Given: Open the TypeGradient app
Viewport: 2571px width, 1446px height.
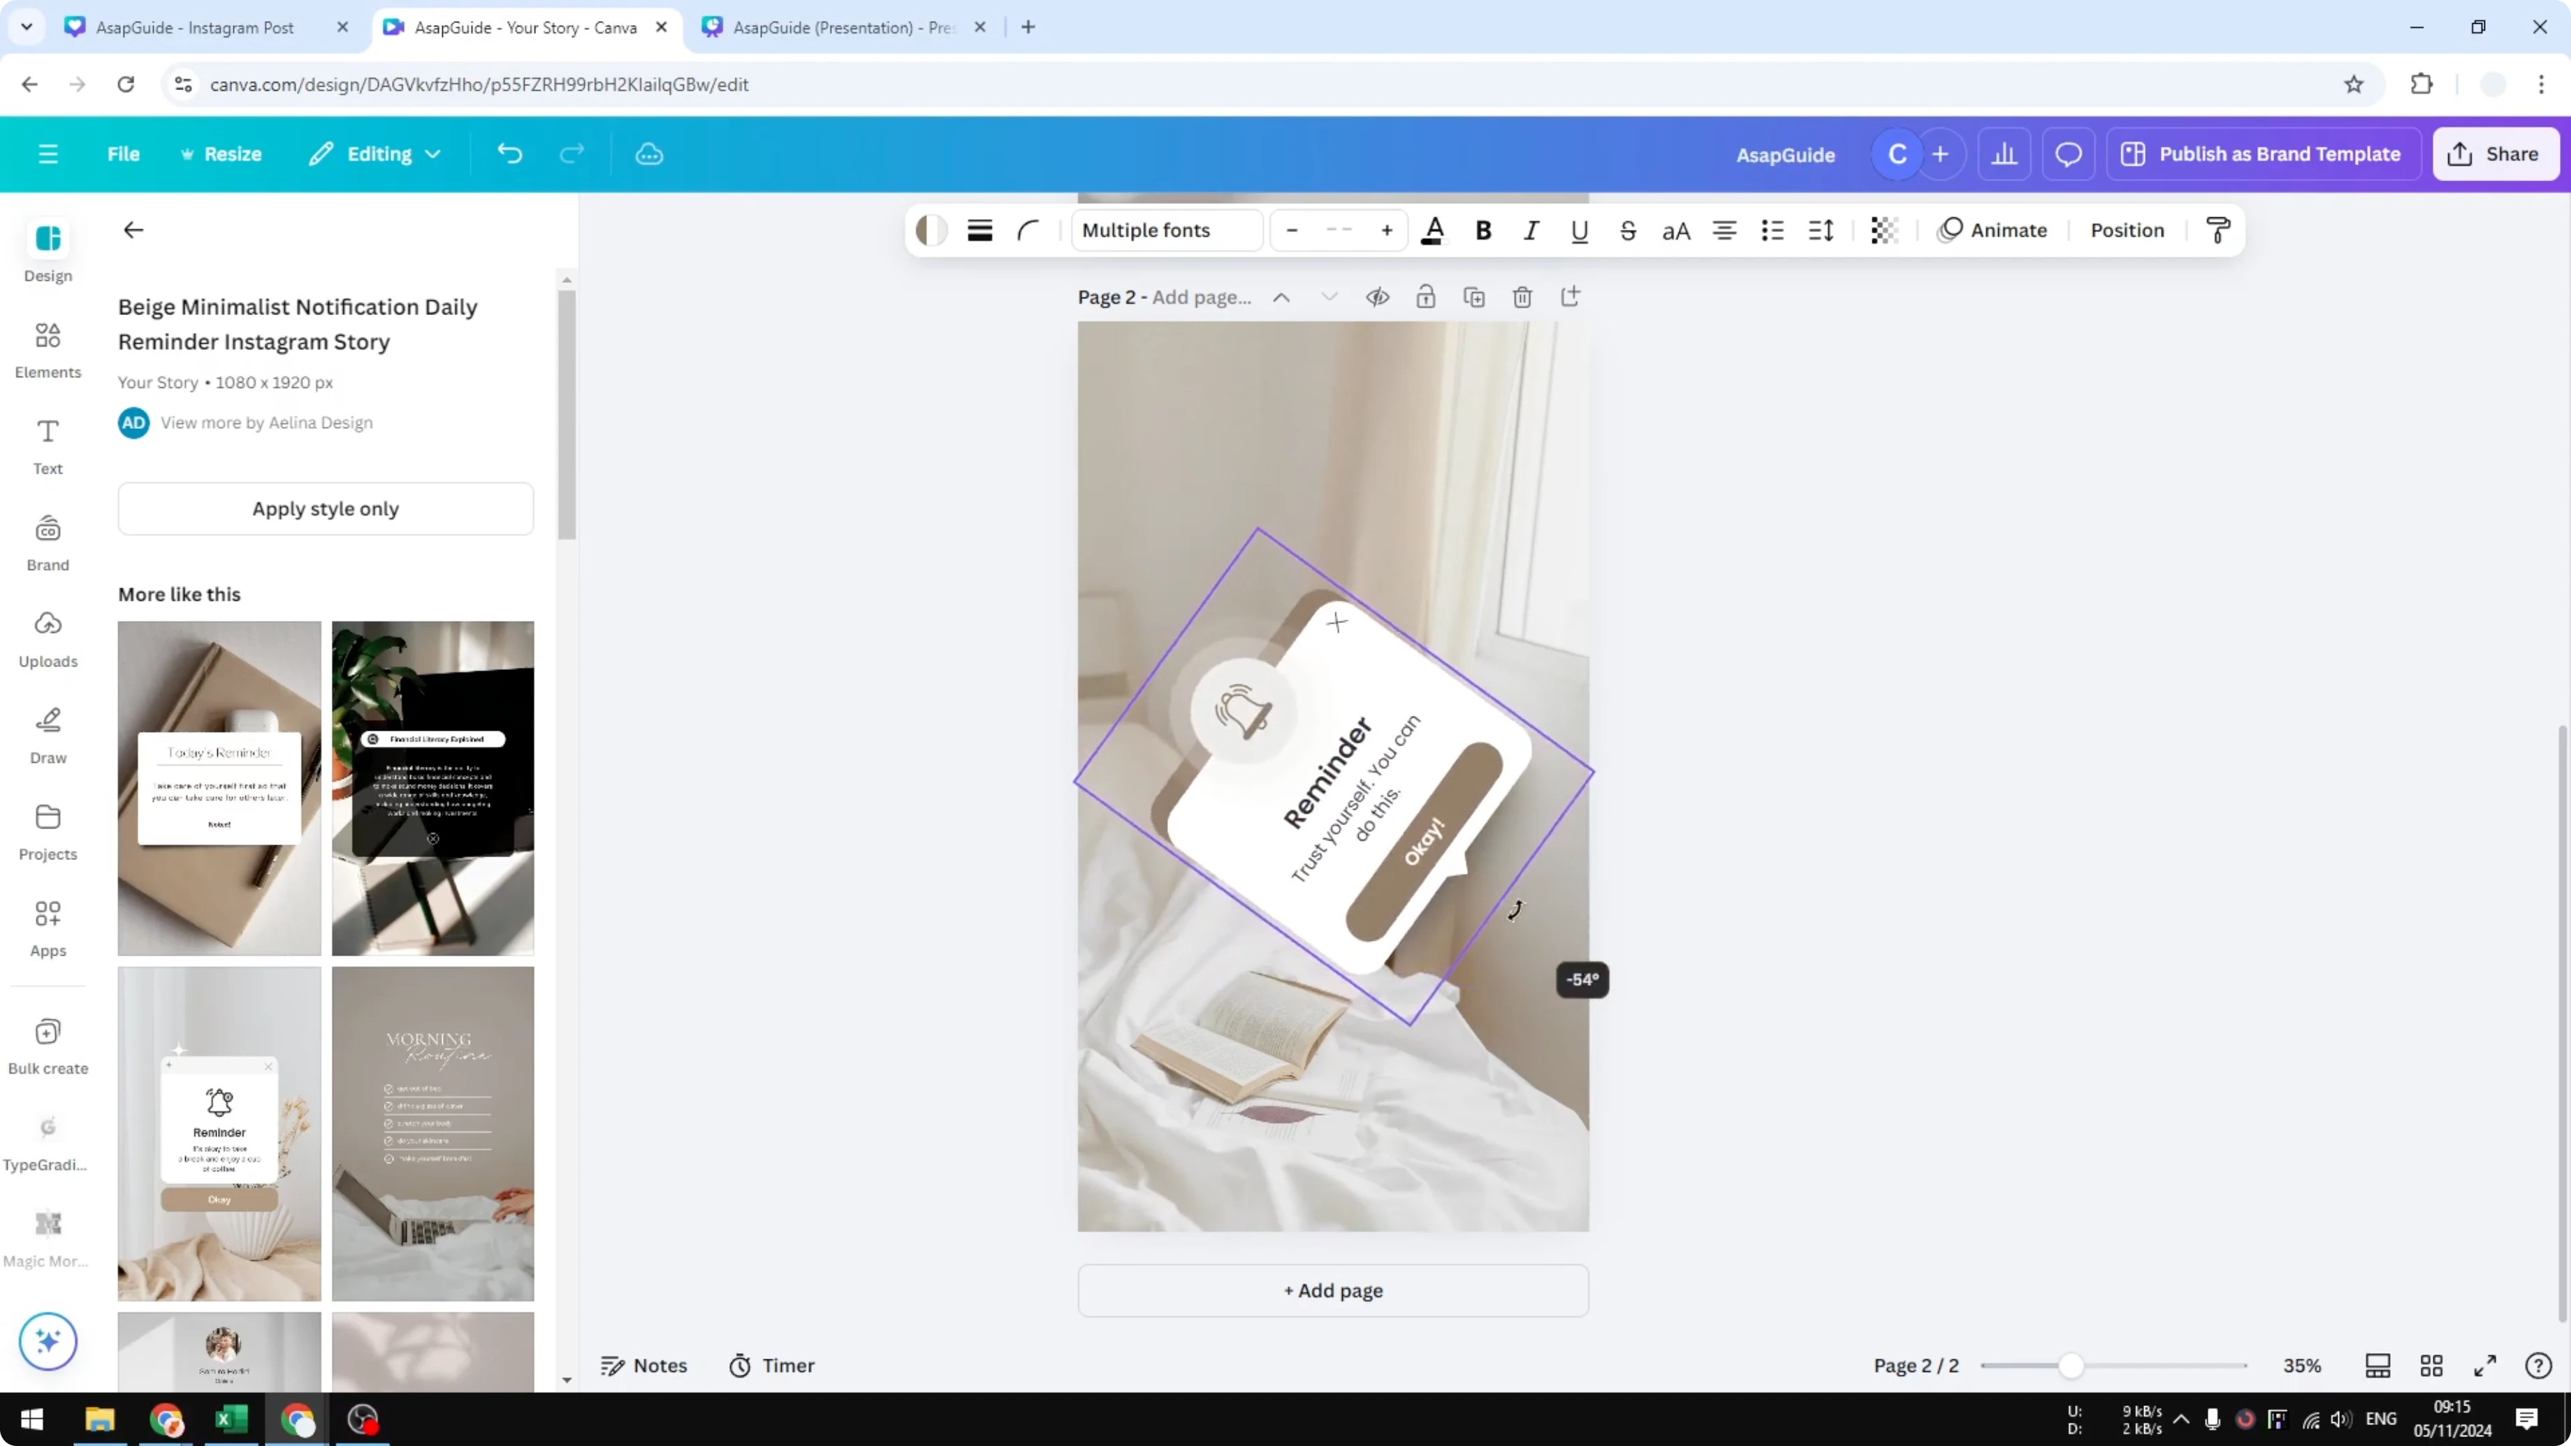Looking at the screenshot, I should (48, 1143).
